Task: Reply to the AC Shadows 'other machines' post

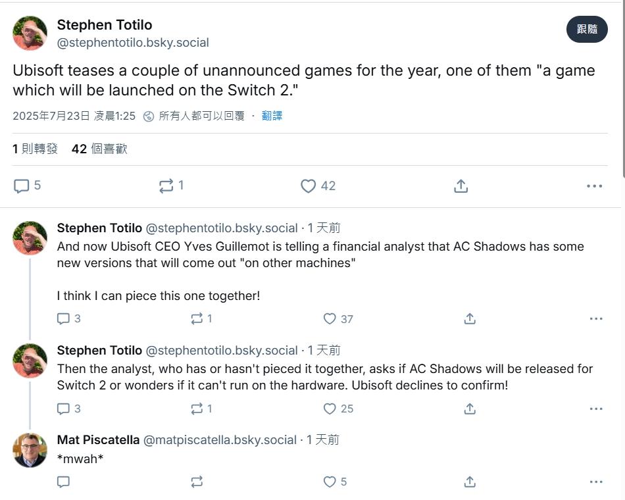Action: coord(63,318)
